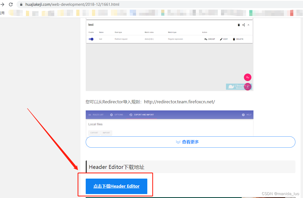Disable the Enable switch for the test rule
This screenshot has width=303, height=198.
[91, 39]
